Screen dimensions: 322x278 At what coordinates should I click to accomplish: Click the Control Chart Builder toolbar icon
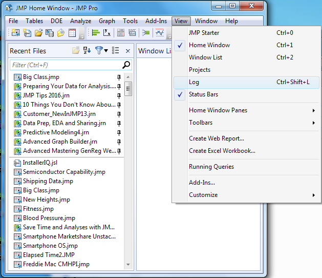pyautogui.click(x=160, y=33)
